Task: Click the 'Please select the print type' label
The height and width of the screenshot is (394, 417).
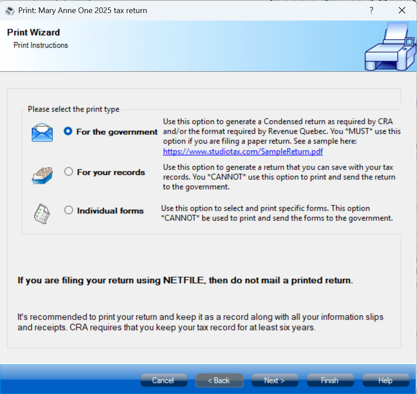Action: (74, 109)
